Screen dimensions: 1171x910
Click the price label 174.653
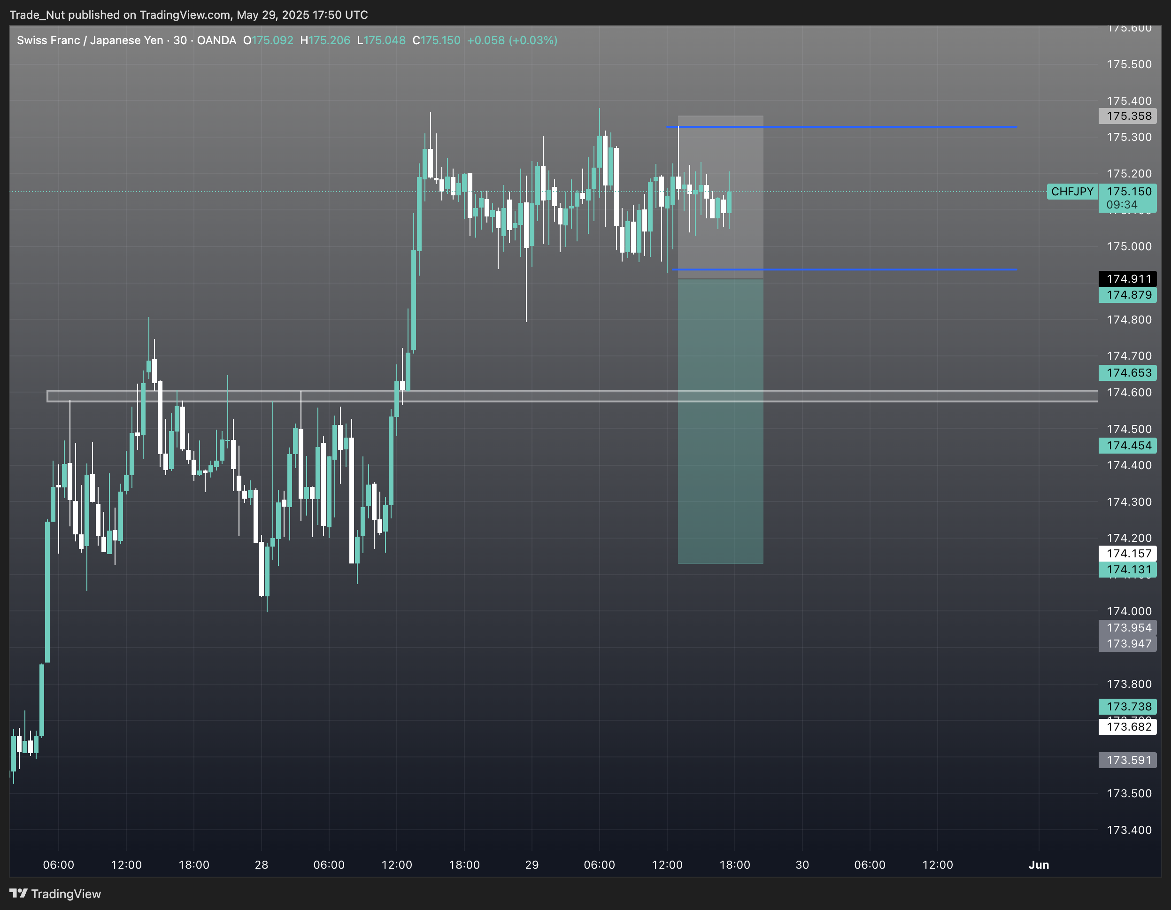(1128, 373)
